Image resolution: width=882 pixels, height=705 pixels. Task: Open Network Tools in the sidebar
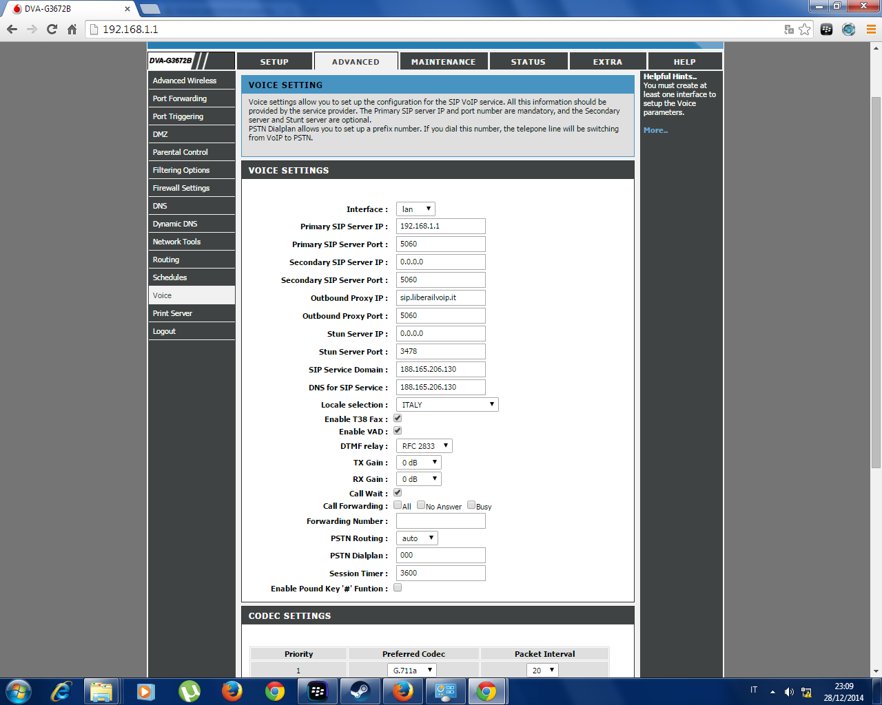[192, 242]
